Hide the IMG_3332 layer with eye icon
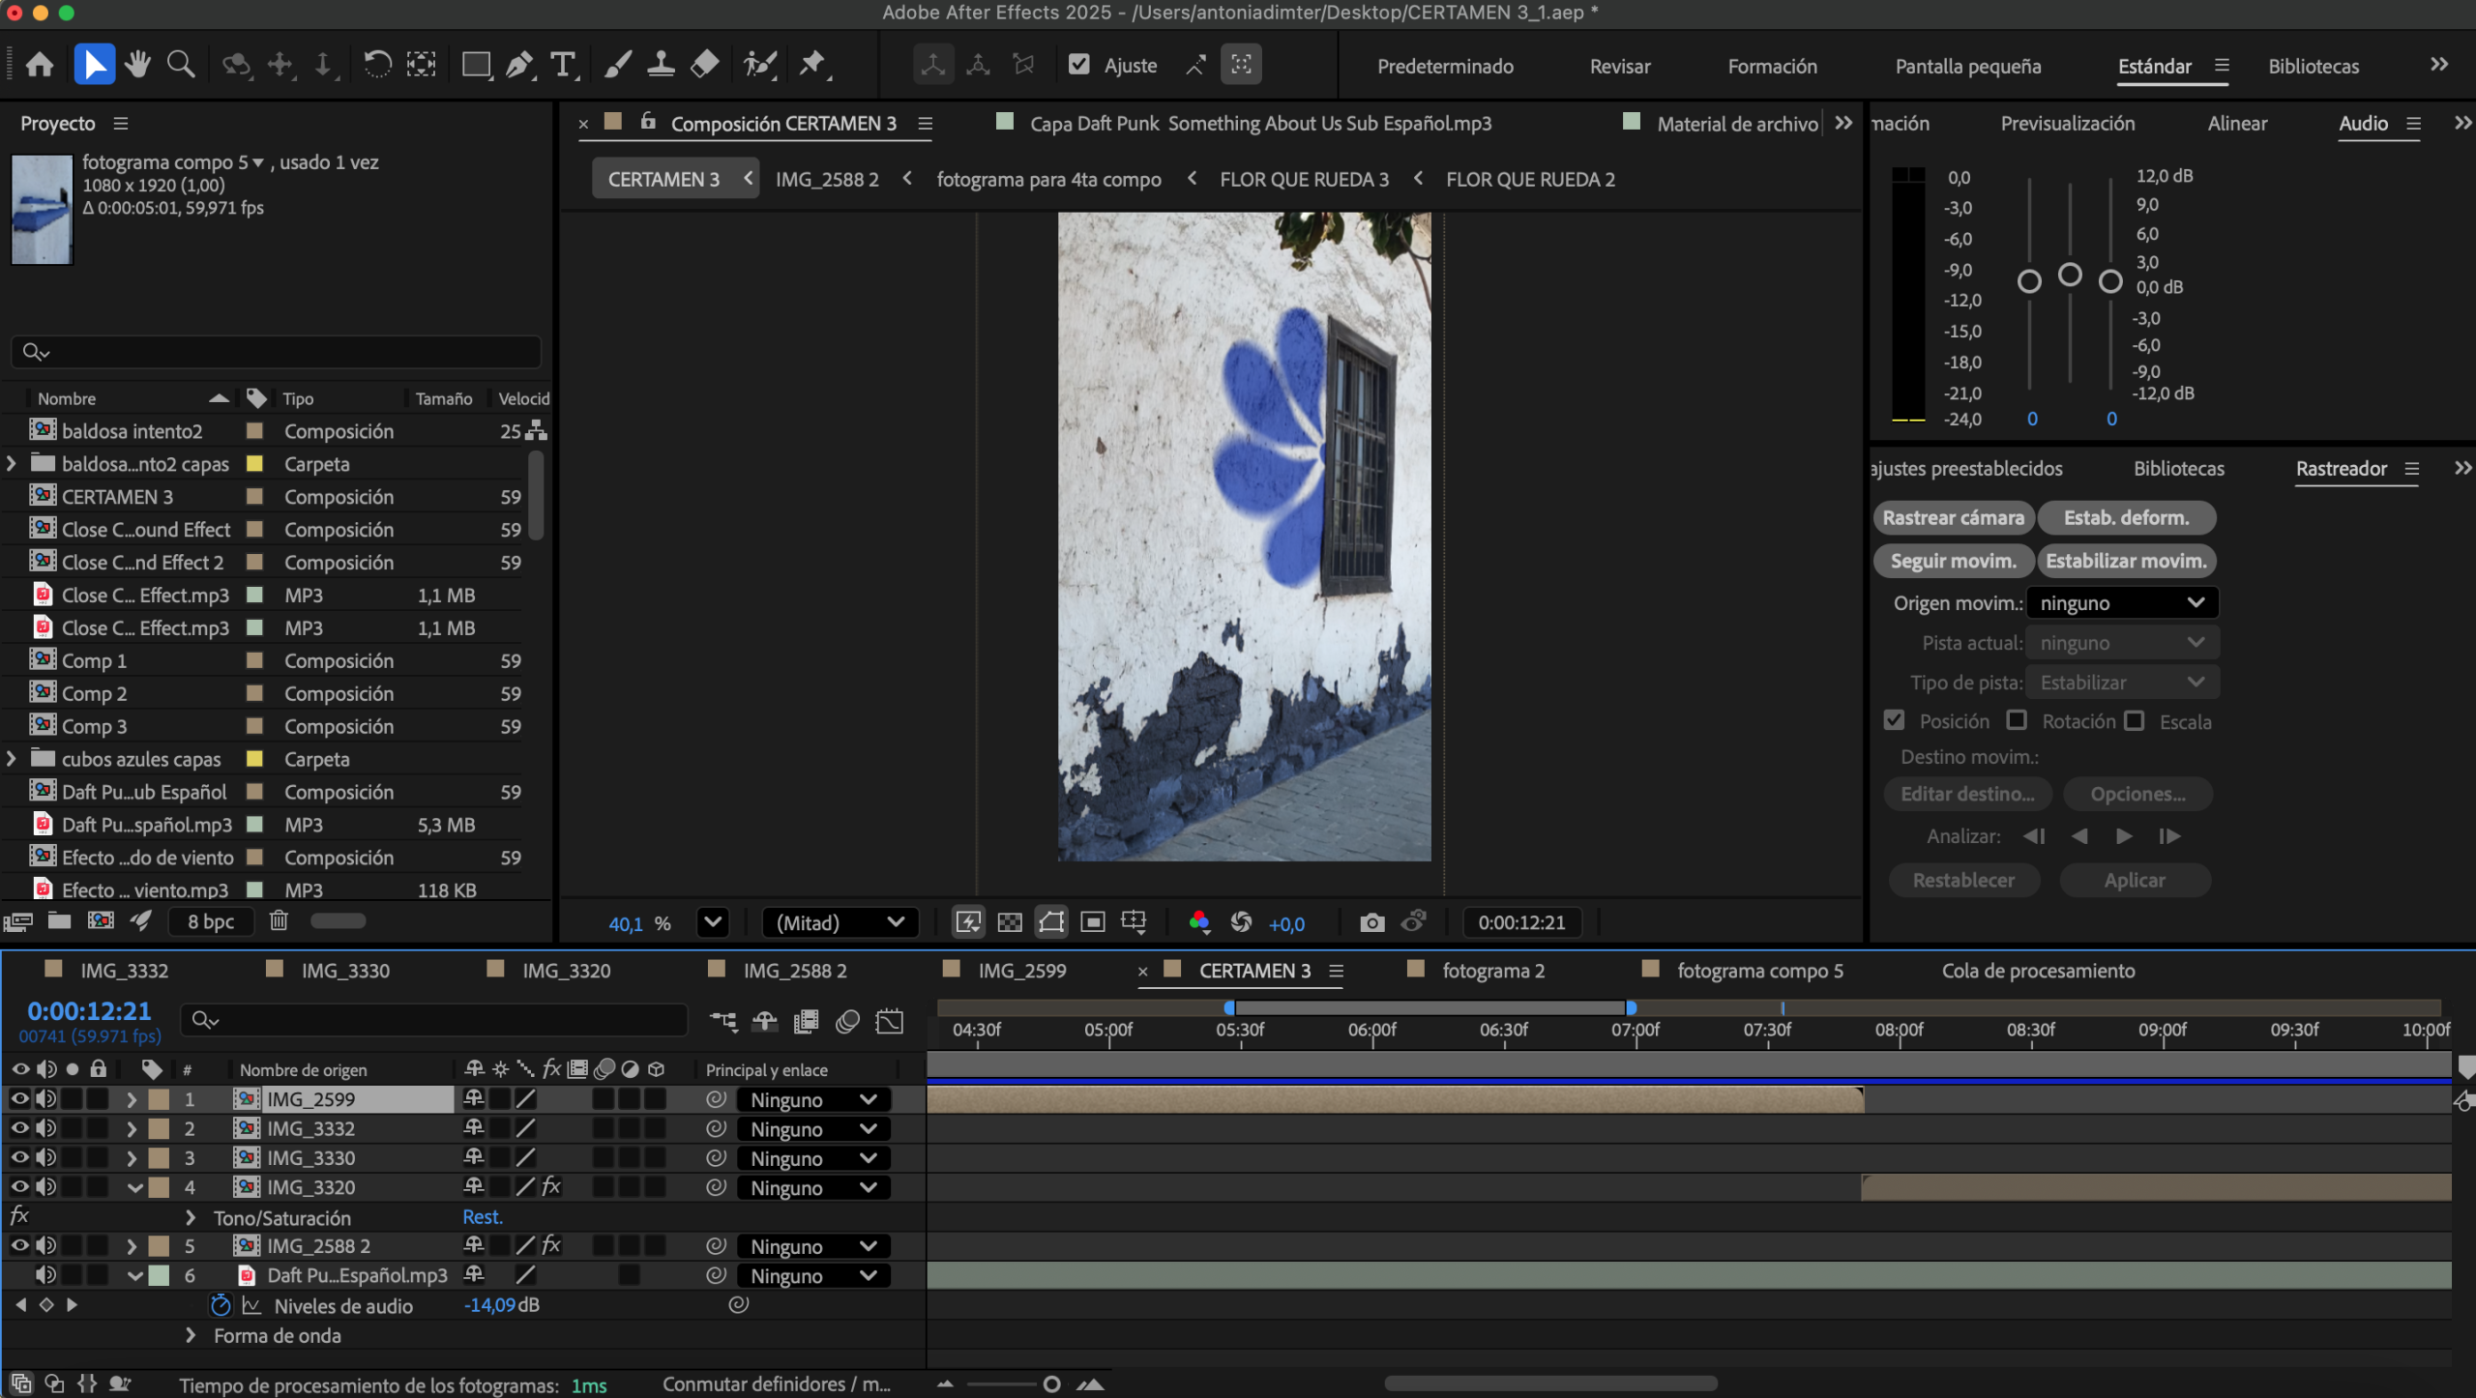The height and width of the screenshot is (1398, 2476). [x=19, y=1128]
